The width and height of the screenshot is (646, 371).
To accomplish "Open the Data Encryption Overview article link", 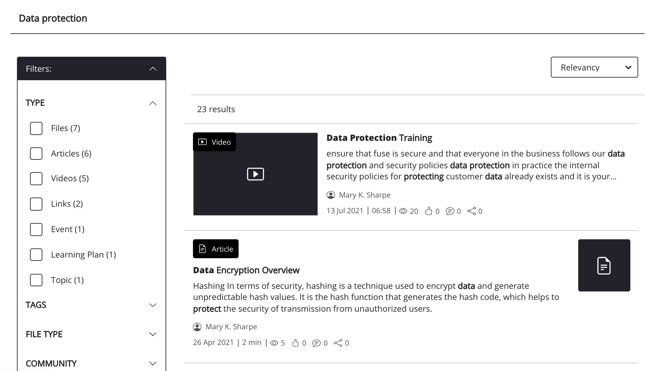I will pyautogui.click(x=246, y=270).
